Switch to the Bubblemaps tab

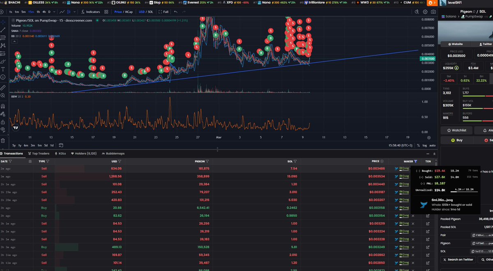113,153
